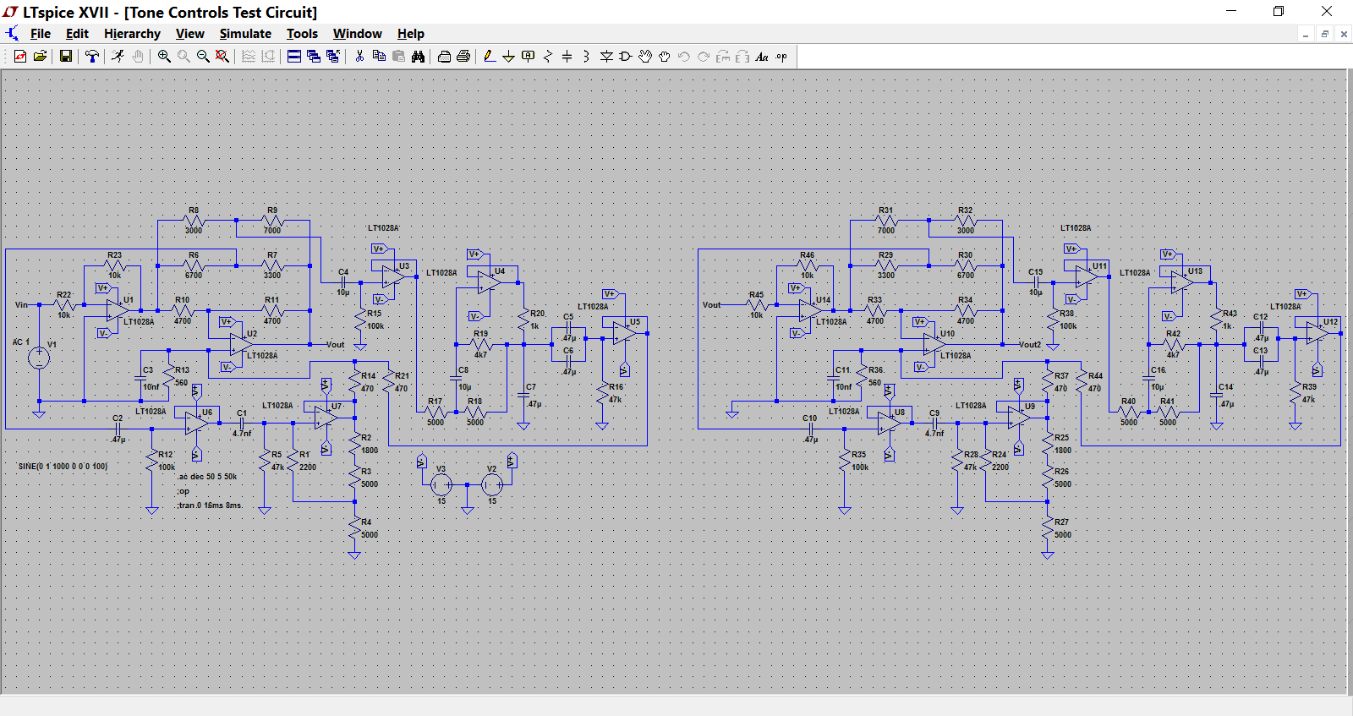Open the View menu
Viewport: 1353px width, 716px height.
pos(190,34)
